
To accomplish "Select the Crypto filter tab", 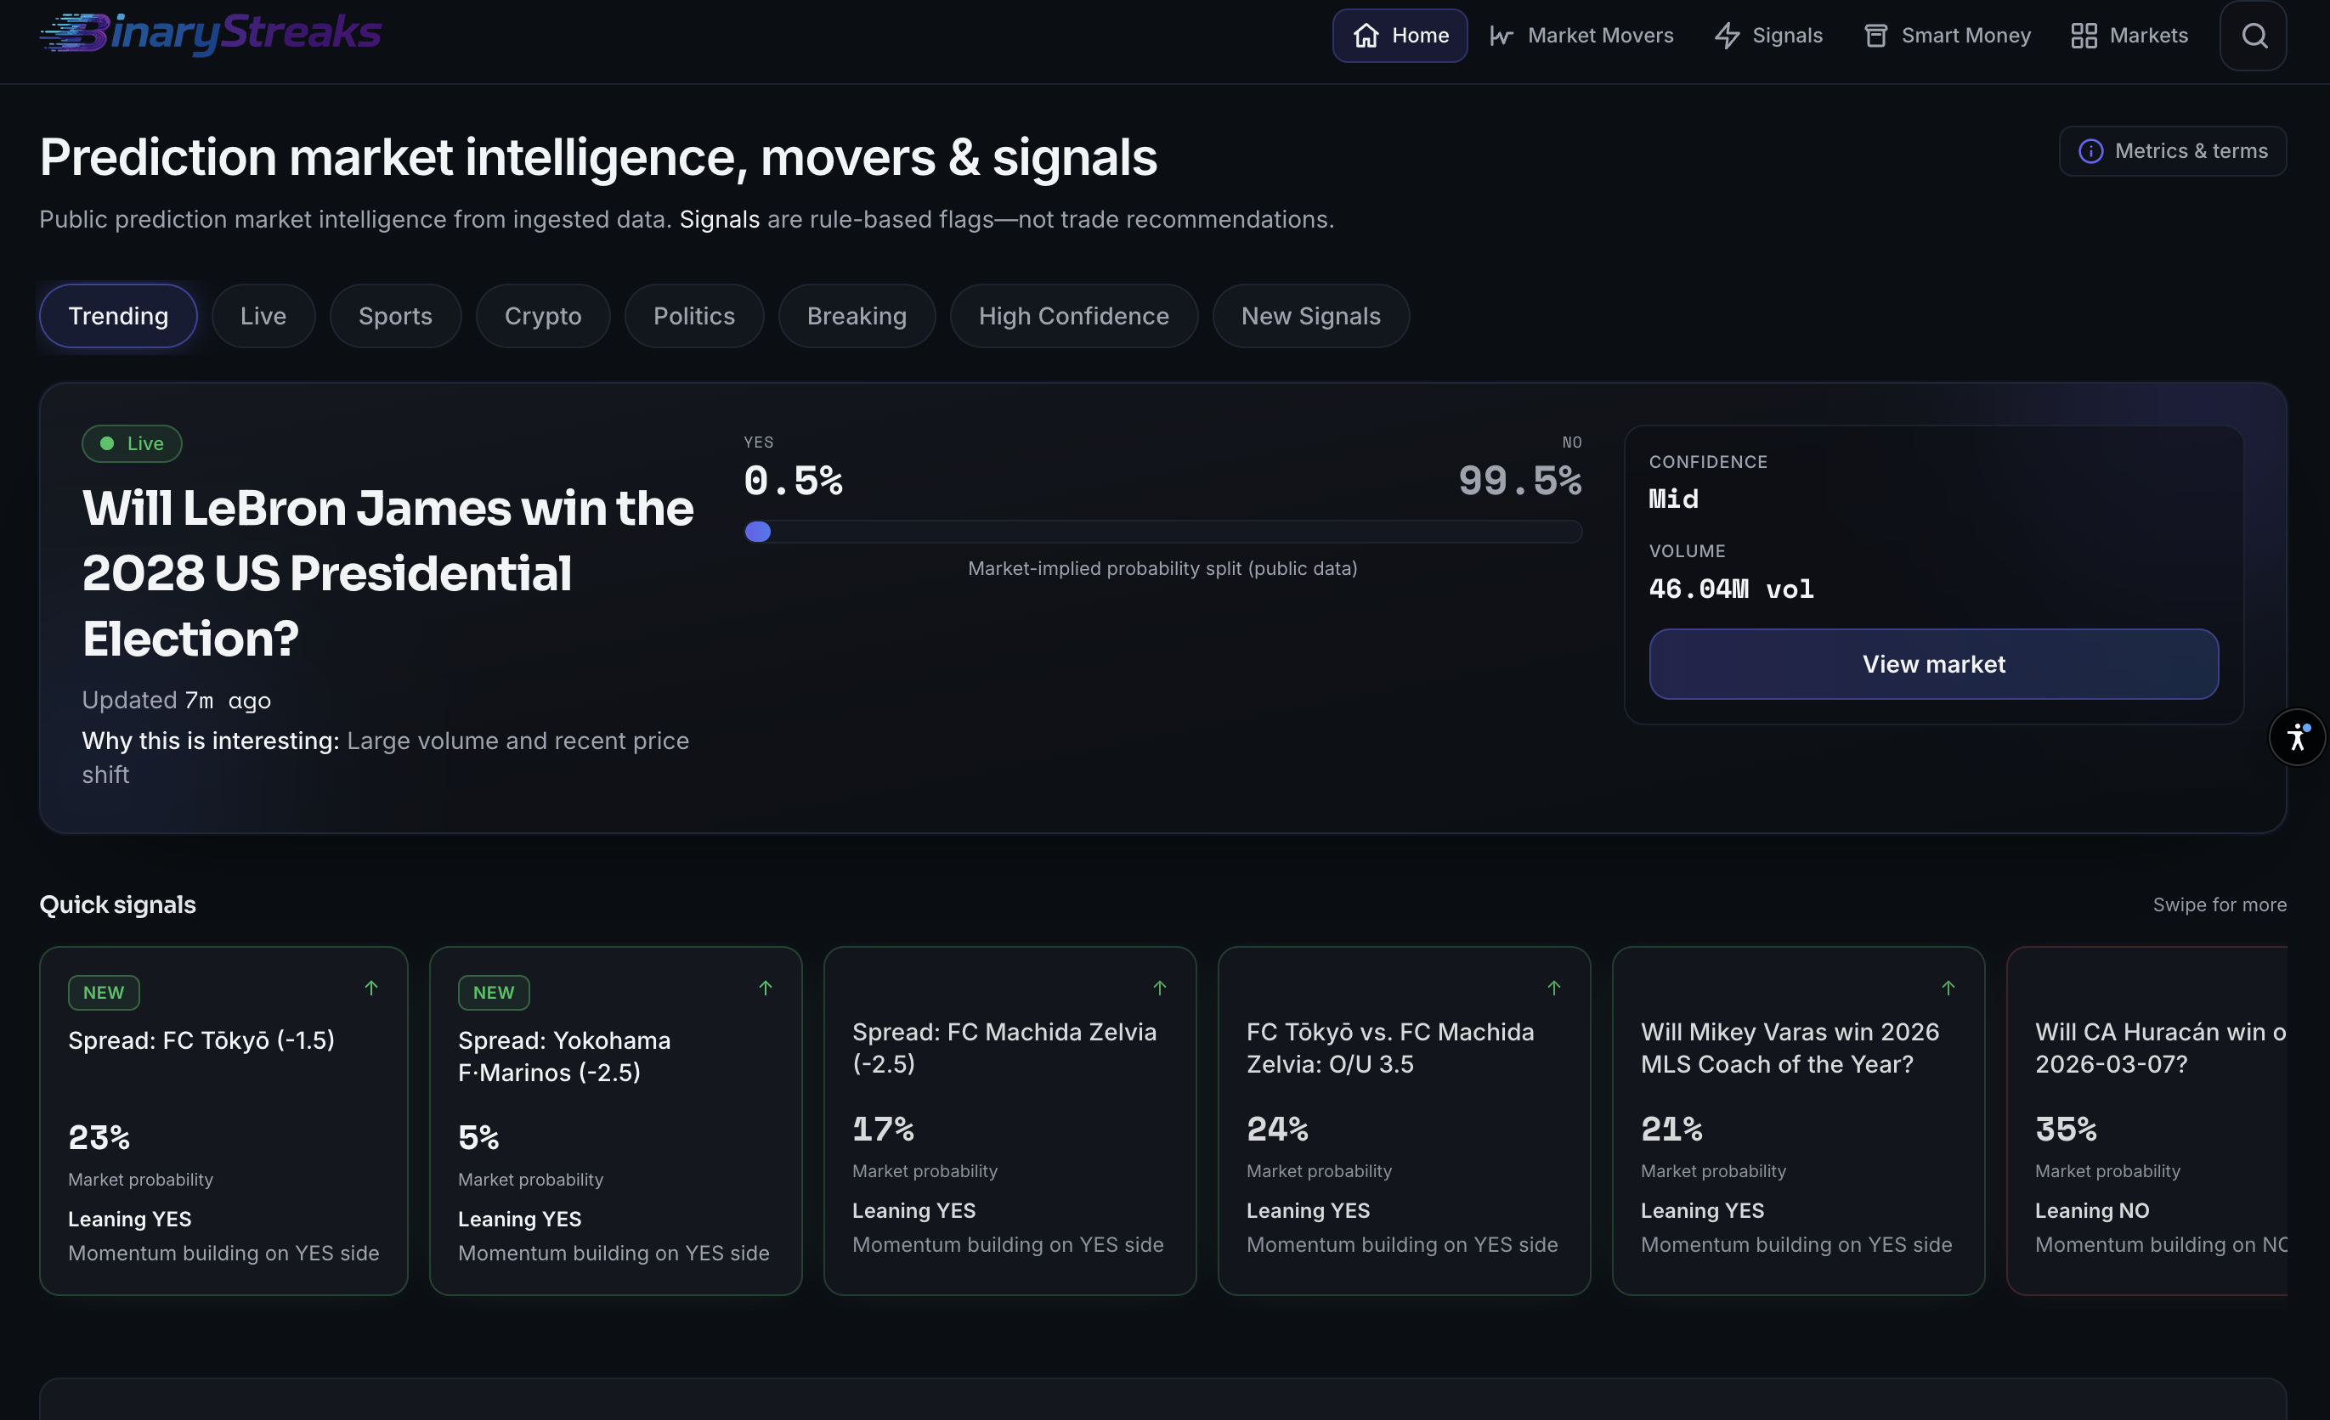I will [x=543, y=316].
